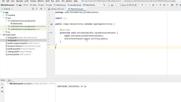Select MainActivity in the project tree
Screen dimensions: 181x102
click(x=18, y=24)
